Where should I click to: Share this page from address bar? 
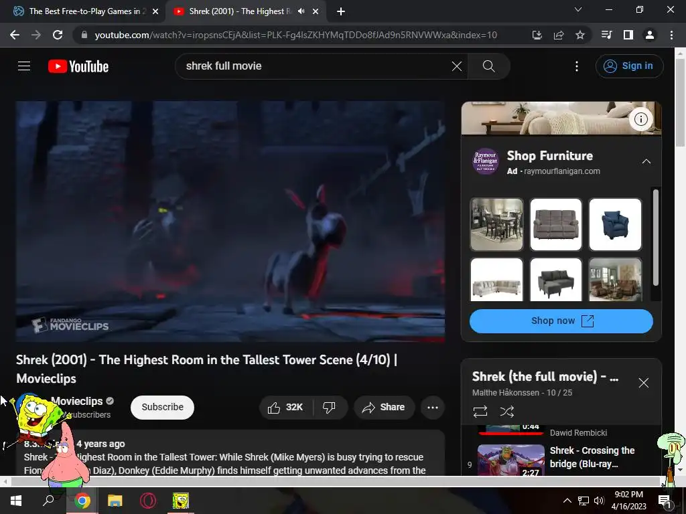click(x=559, y=35)
